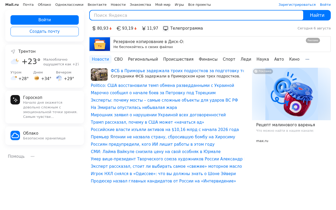This screenshot has height=210, width=336.
Task: Click the location arrow icon next to Трентон
Action: pos(13,51)
